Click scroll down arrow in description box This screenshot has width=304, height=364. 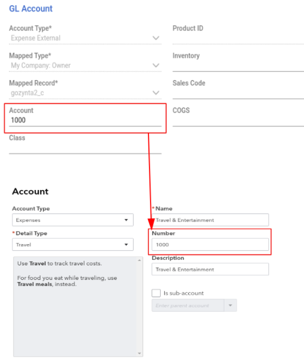[x=140, y=353]
